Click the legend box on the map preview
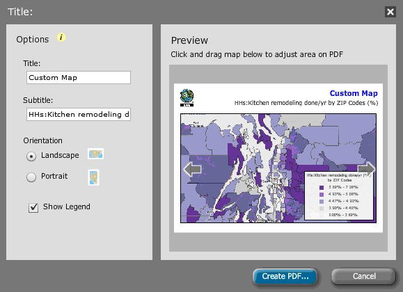The image size is (403, 292). (x=339, y=195)
